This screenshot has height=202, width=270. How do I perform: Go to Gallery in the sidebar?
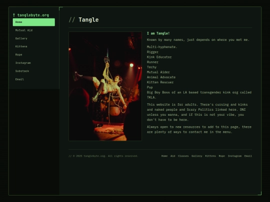click(34, 38)
